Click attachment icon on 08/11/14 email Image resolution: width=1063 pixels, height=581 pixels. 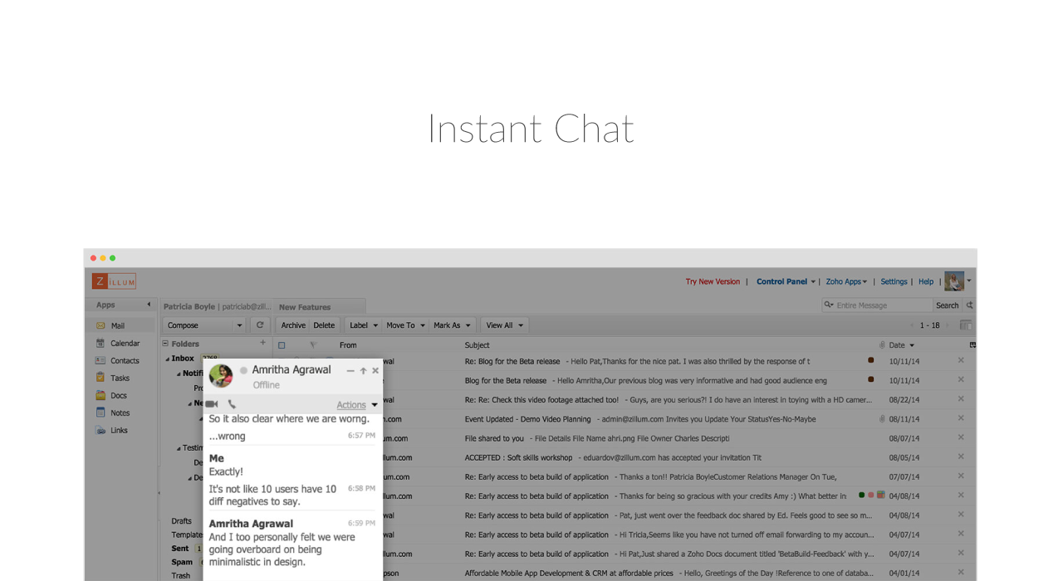click(882, 419)
